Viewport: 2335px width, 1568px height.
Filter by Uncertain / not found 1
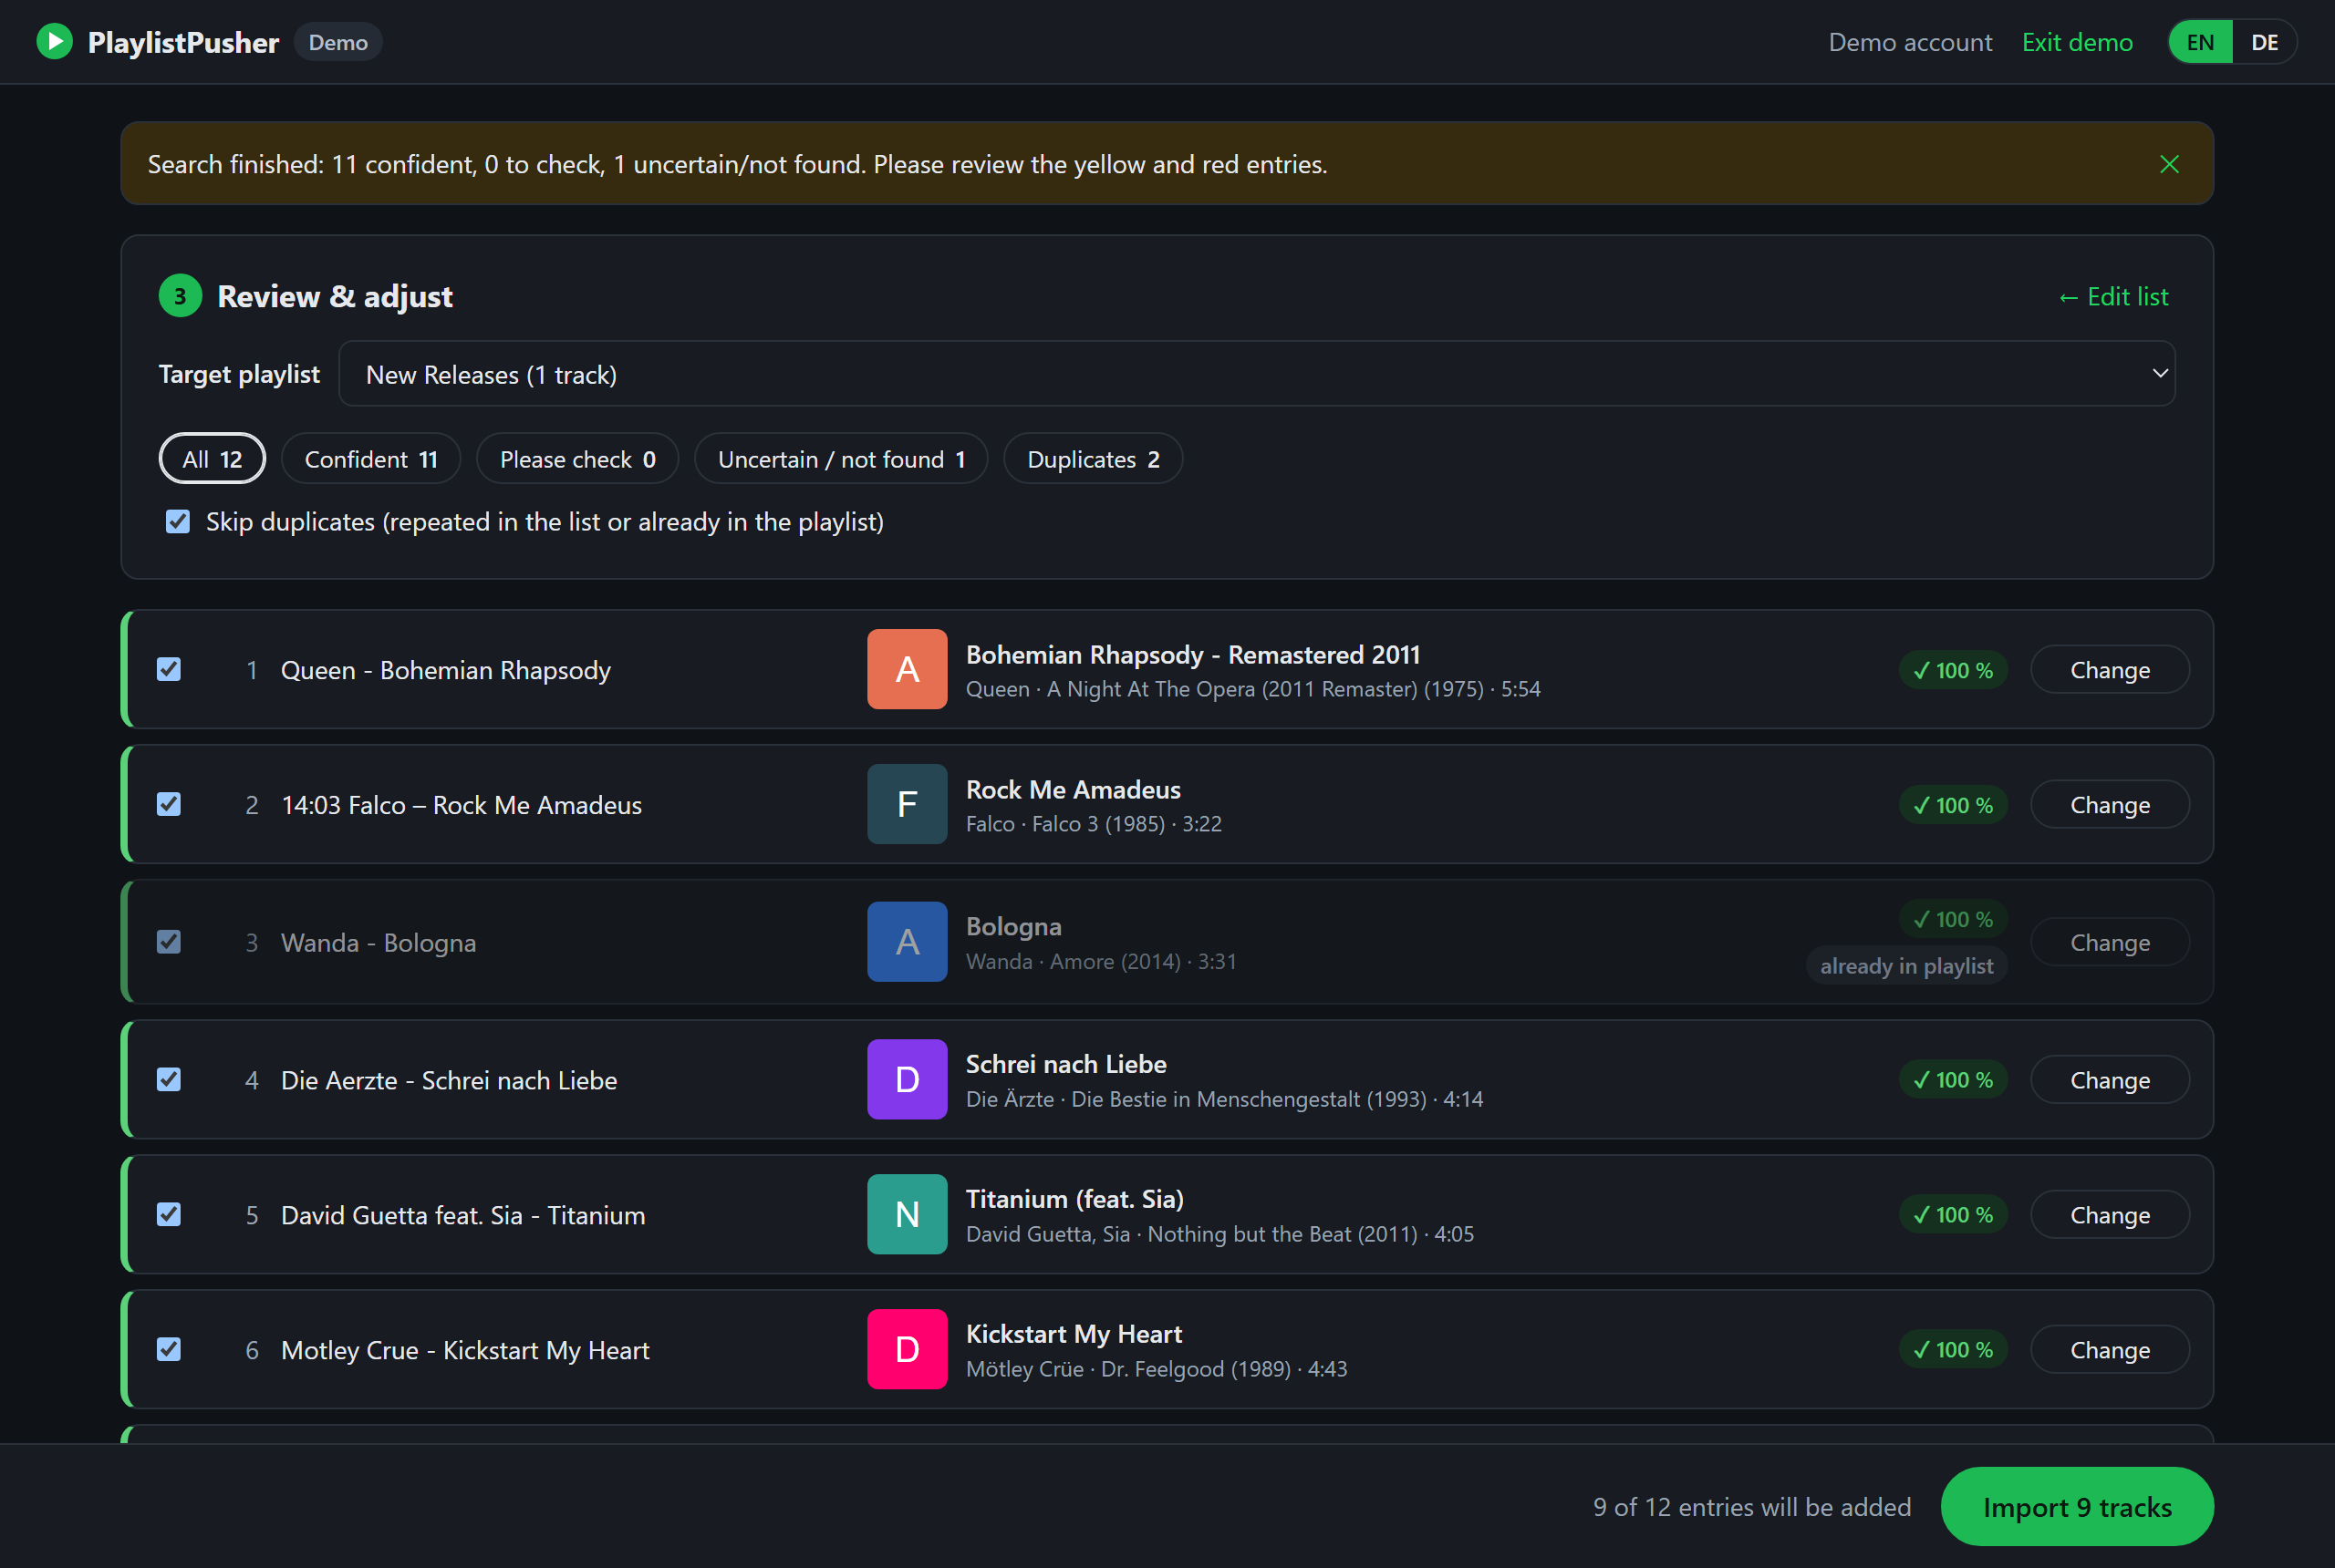(841, 459)
